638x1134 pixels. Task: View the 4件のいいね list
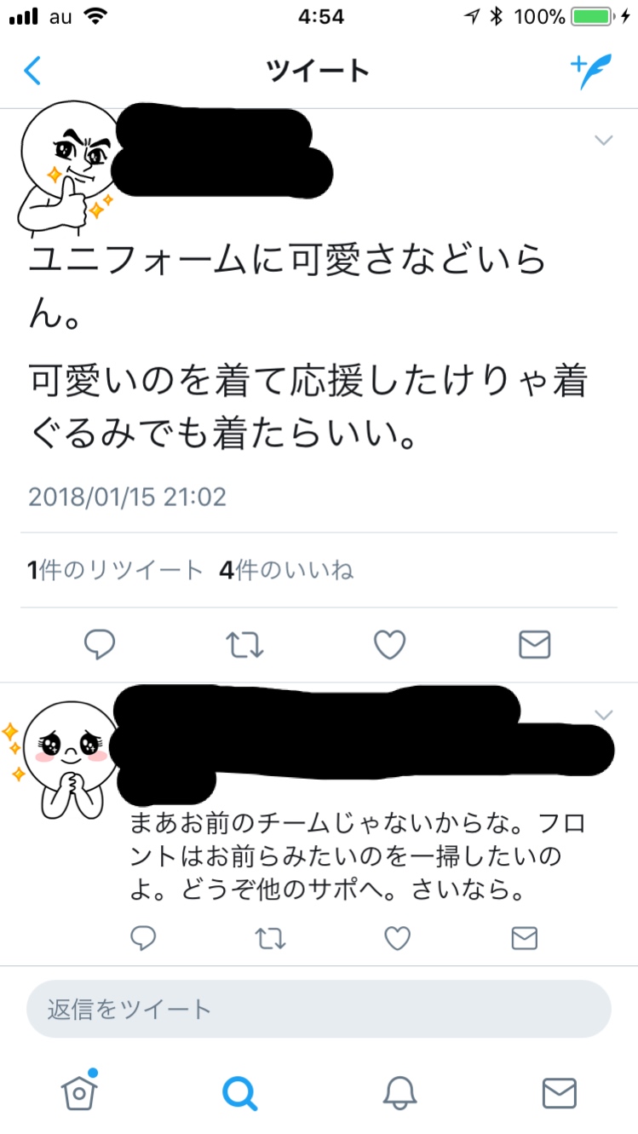pos(286,570)
